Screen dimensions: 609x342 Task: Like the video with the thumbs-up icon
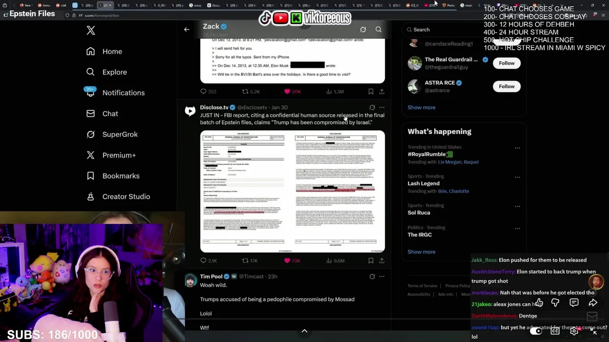[539, 303]
